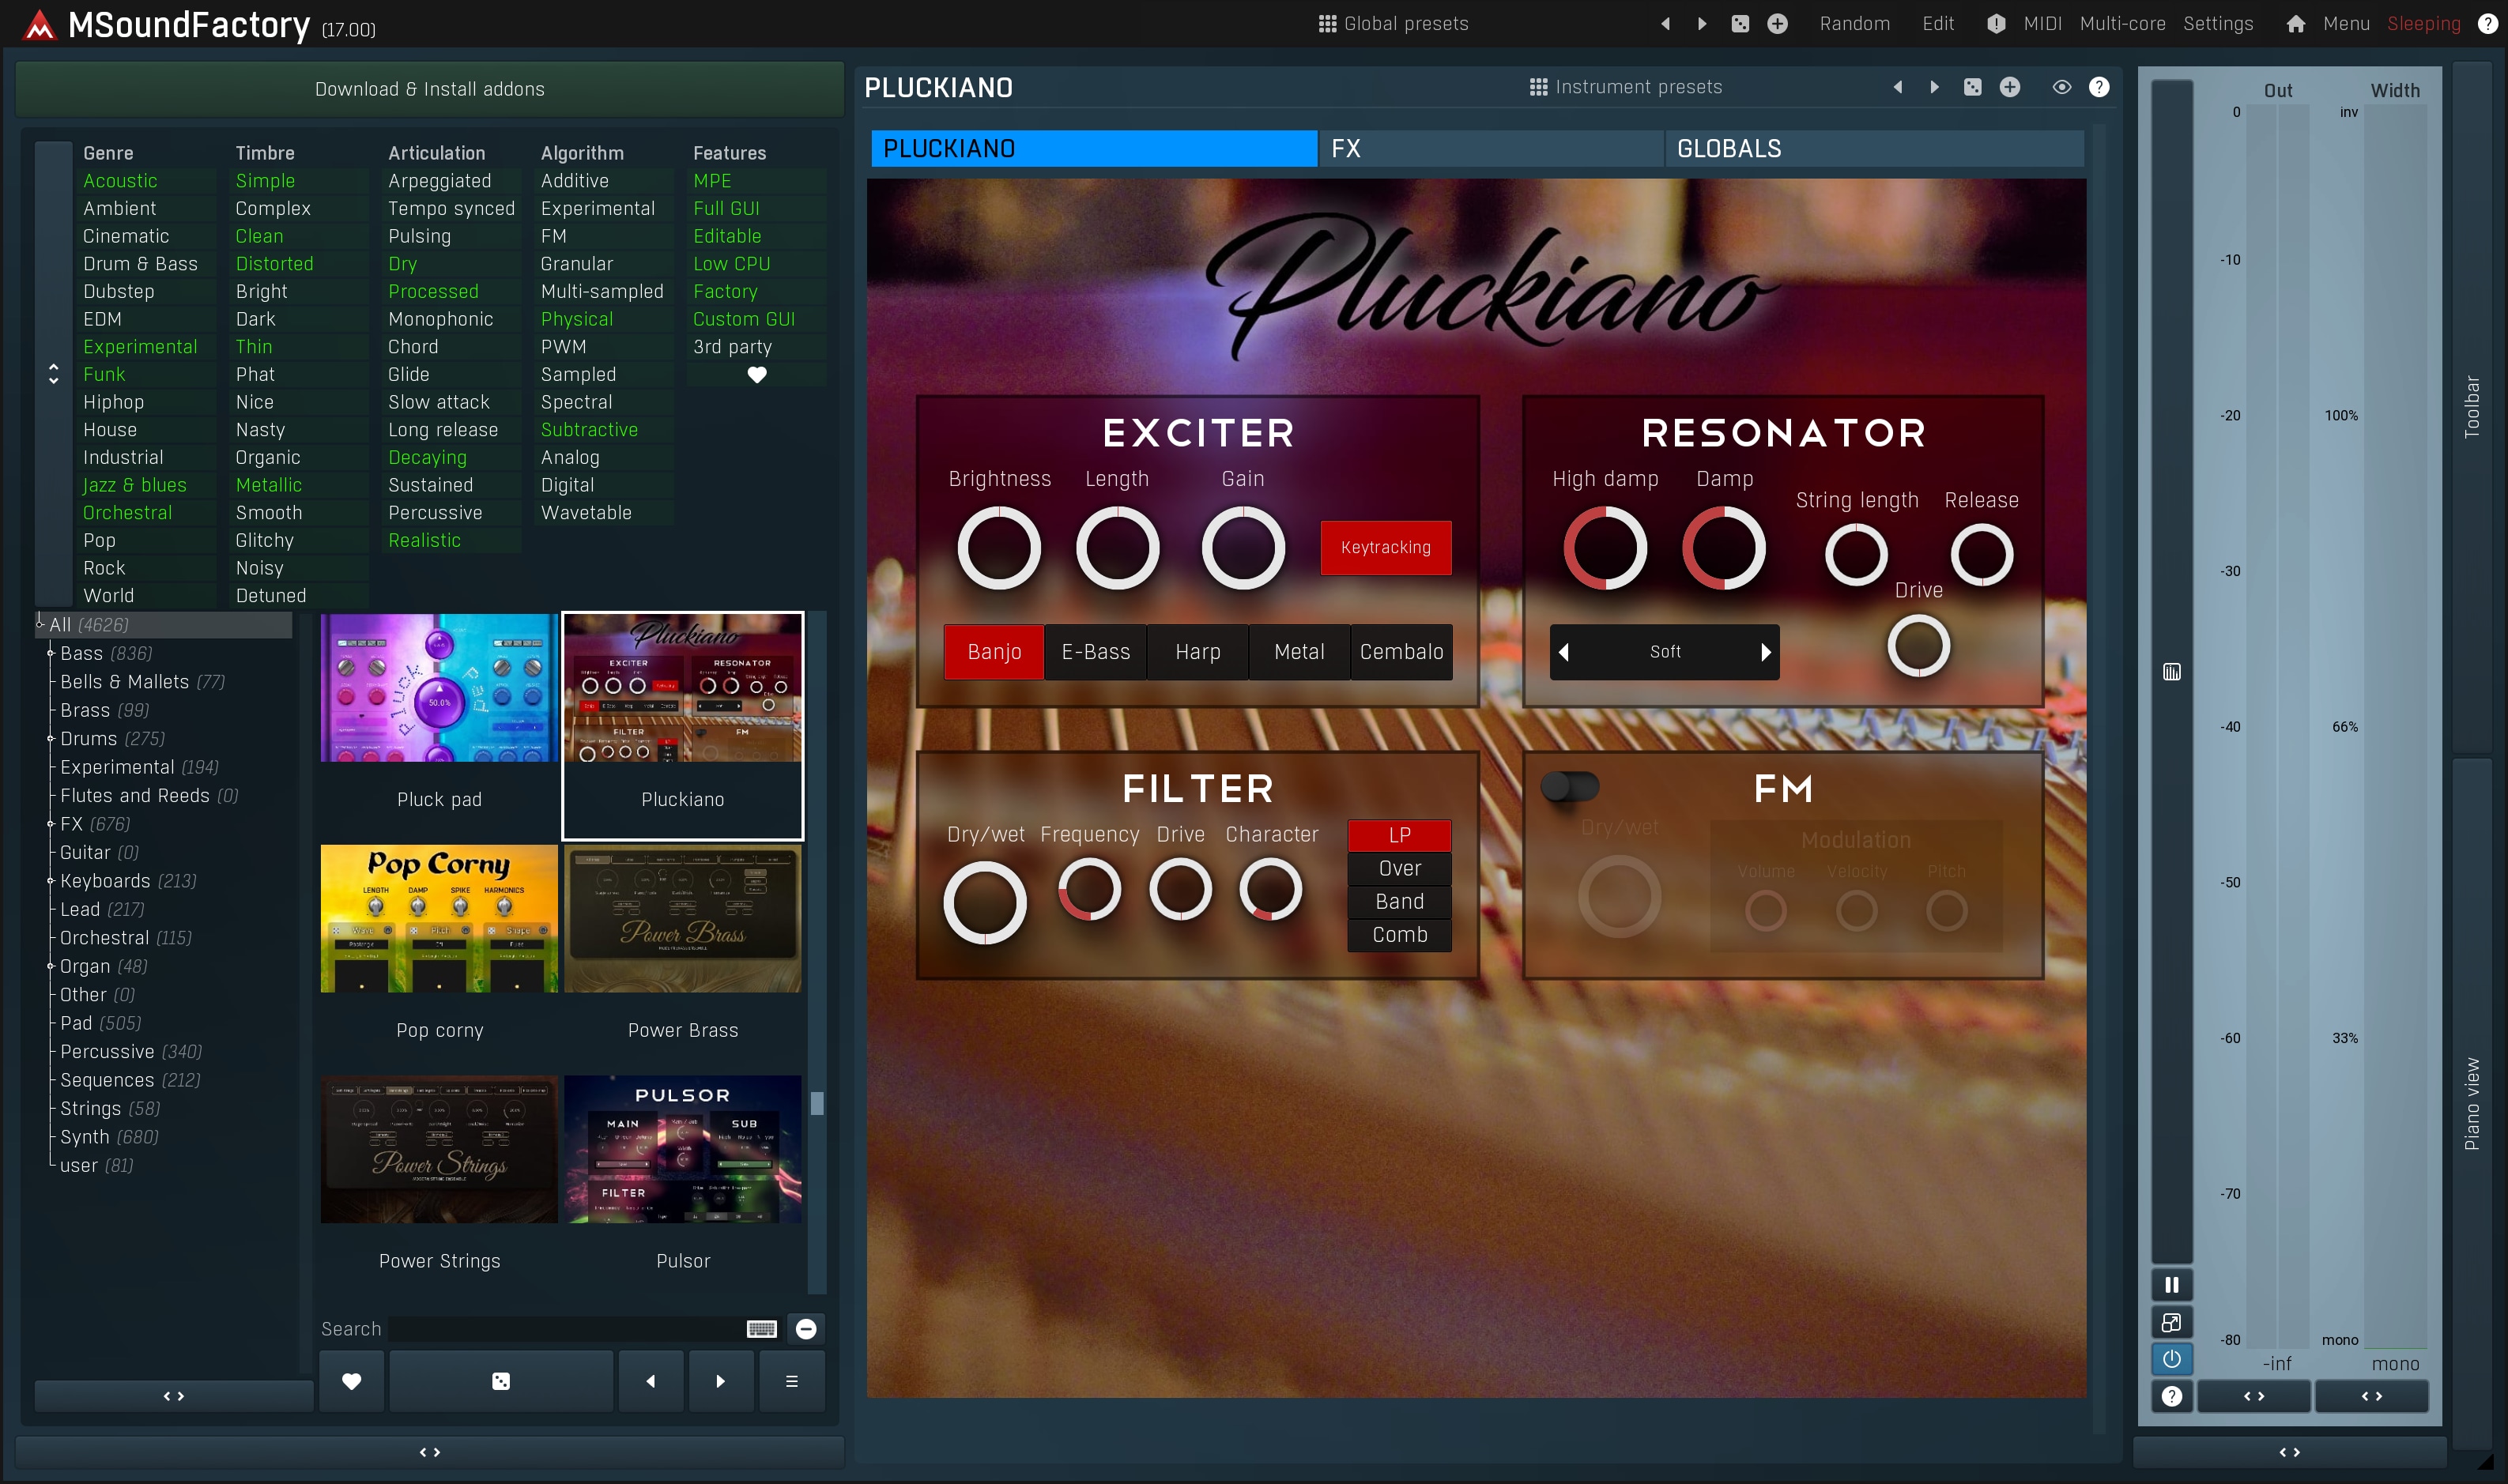Expand the Bass category in tree
The image size is (2508, 1484).
click(50, 653)
